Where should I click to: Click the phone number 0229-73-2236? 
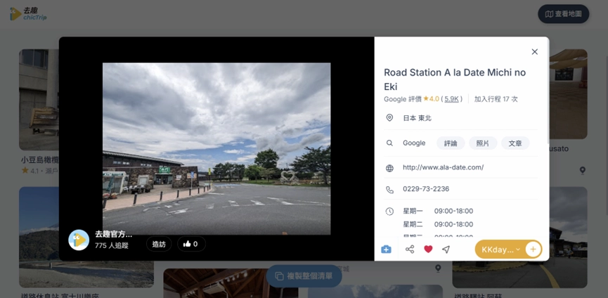pos(426,189)
